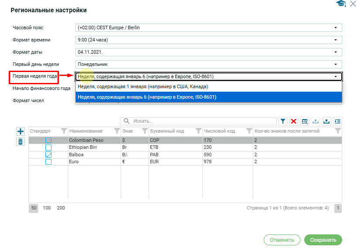Click the Сохранить button
Viewport: 357px width, 251px height.
click(x=323, y=240)
